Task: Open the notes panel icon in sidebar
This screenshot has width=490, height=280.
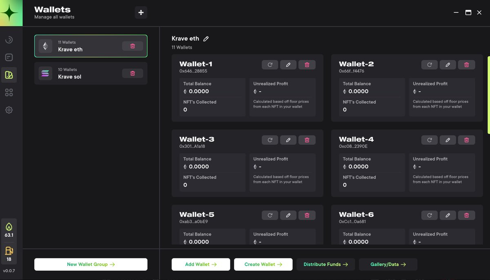Action: pyautogui.click(x=9, y=58)
